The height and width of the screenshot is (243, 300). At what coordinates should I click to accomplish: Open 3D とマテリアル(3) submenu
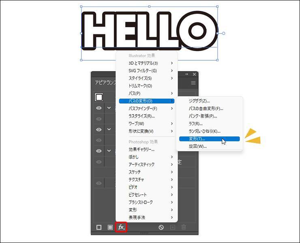(147, 63)
